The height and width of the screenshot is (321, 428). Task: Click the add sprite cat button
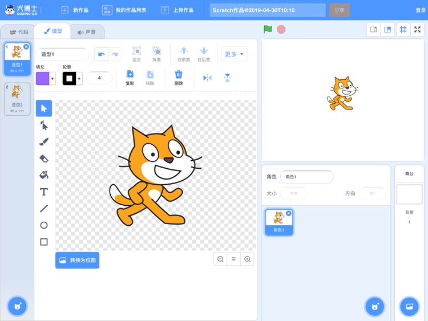(375, 306)
